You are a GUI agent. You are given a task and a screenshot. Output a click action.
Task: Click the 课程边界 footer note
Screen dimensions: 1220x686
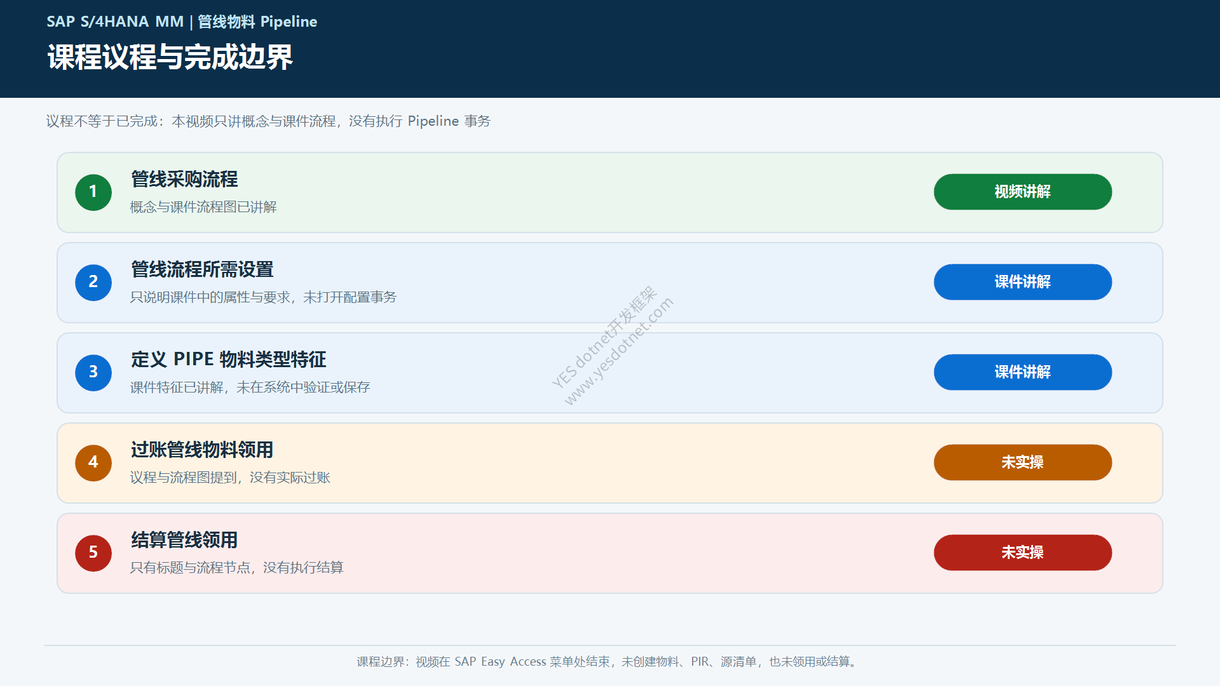point(608,662)
